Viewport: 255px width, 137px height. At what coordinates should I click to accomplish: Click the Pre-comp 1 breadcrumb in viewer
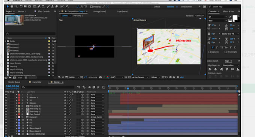coord(78,16)
